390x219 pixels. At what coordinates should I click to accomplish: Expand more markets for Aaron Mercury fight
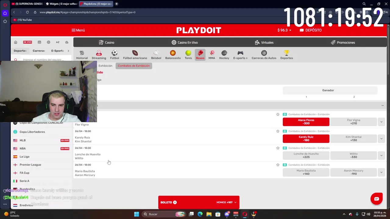(x=381, y=172)
